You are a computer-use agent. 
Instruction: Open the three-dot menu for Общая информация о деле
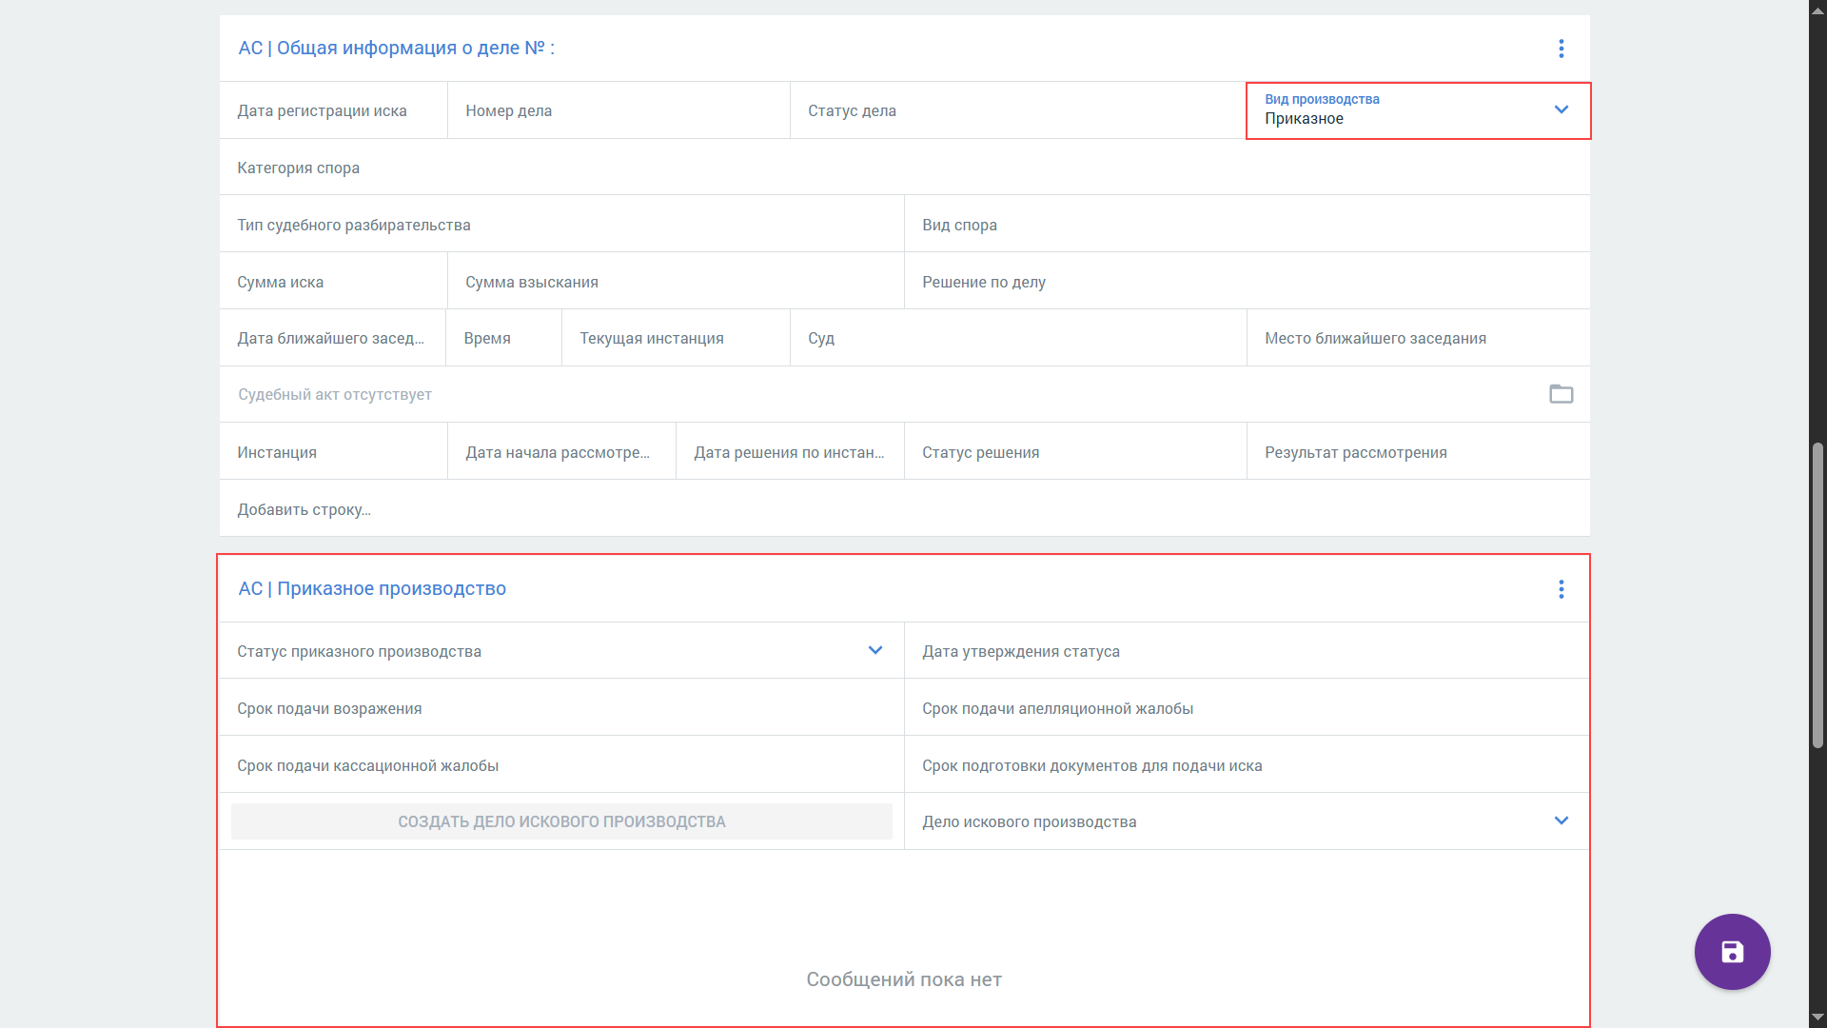(x=1561, y=49)
